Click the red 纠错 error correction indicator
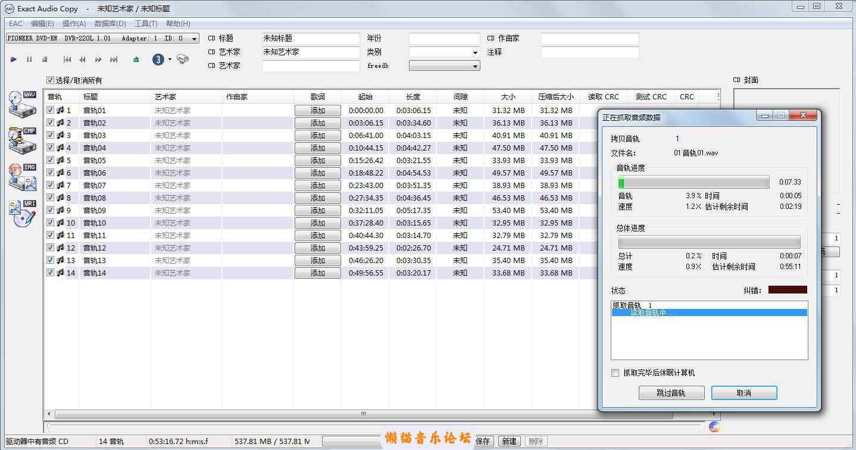This screenshot has width=856, height=450. (788, 290)
